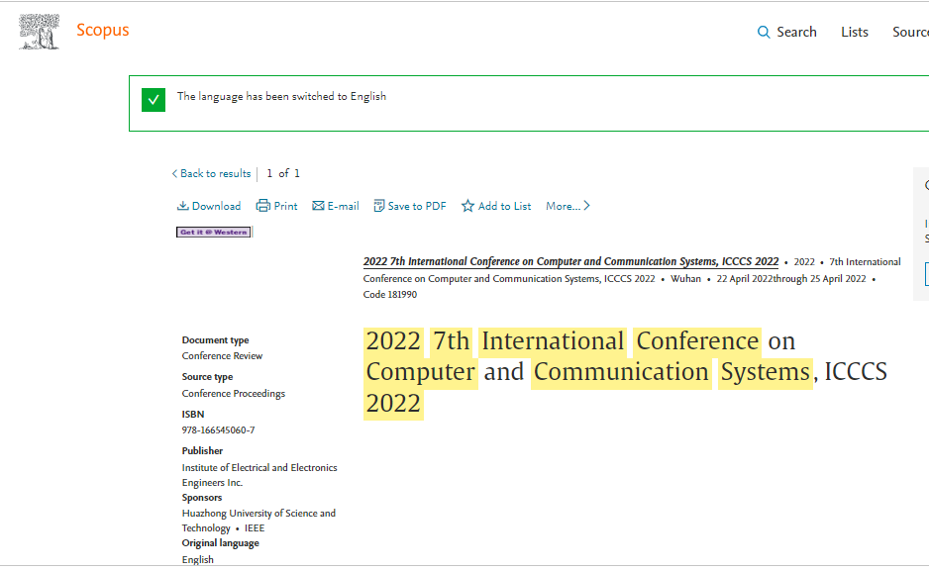
Task: Click Save to PDF text
Action: pos(417,206)
